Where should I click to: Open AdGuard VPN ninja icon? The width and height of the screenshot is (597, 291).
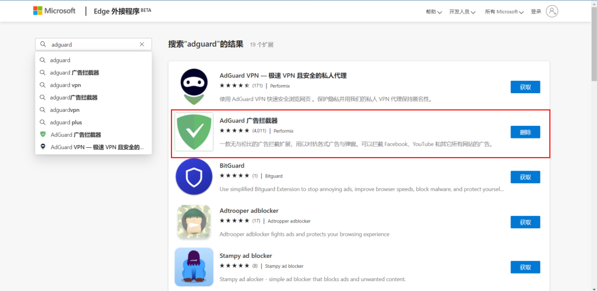click(194, 87)
